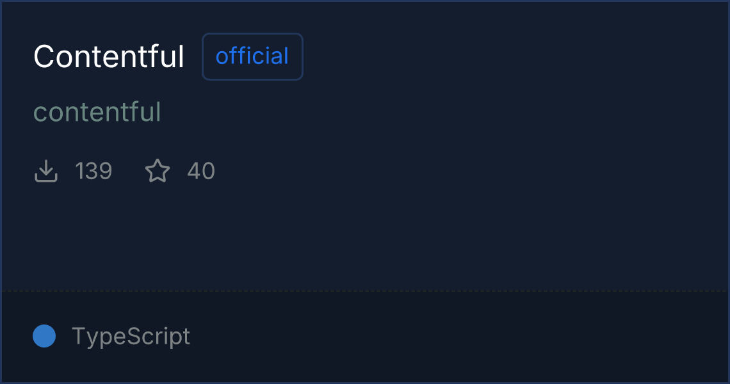
Task: Click the dotted divider above TypeScript
Action: pyautogui.click(x=365, y=291)
